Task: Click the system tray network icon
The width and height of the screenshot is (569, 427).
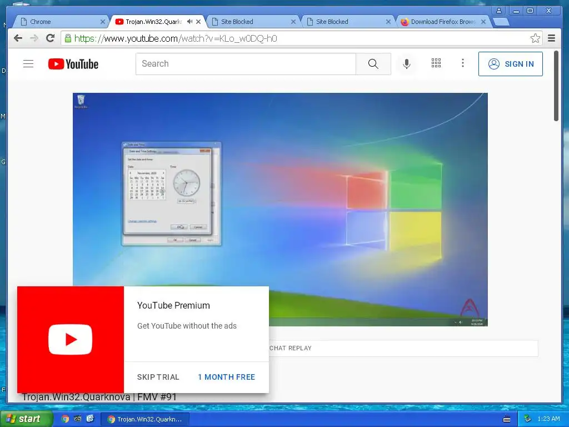Action: [x=528, y=419]
